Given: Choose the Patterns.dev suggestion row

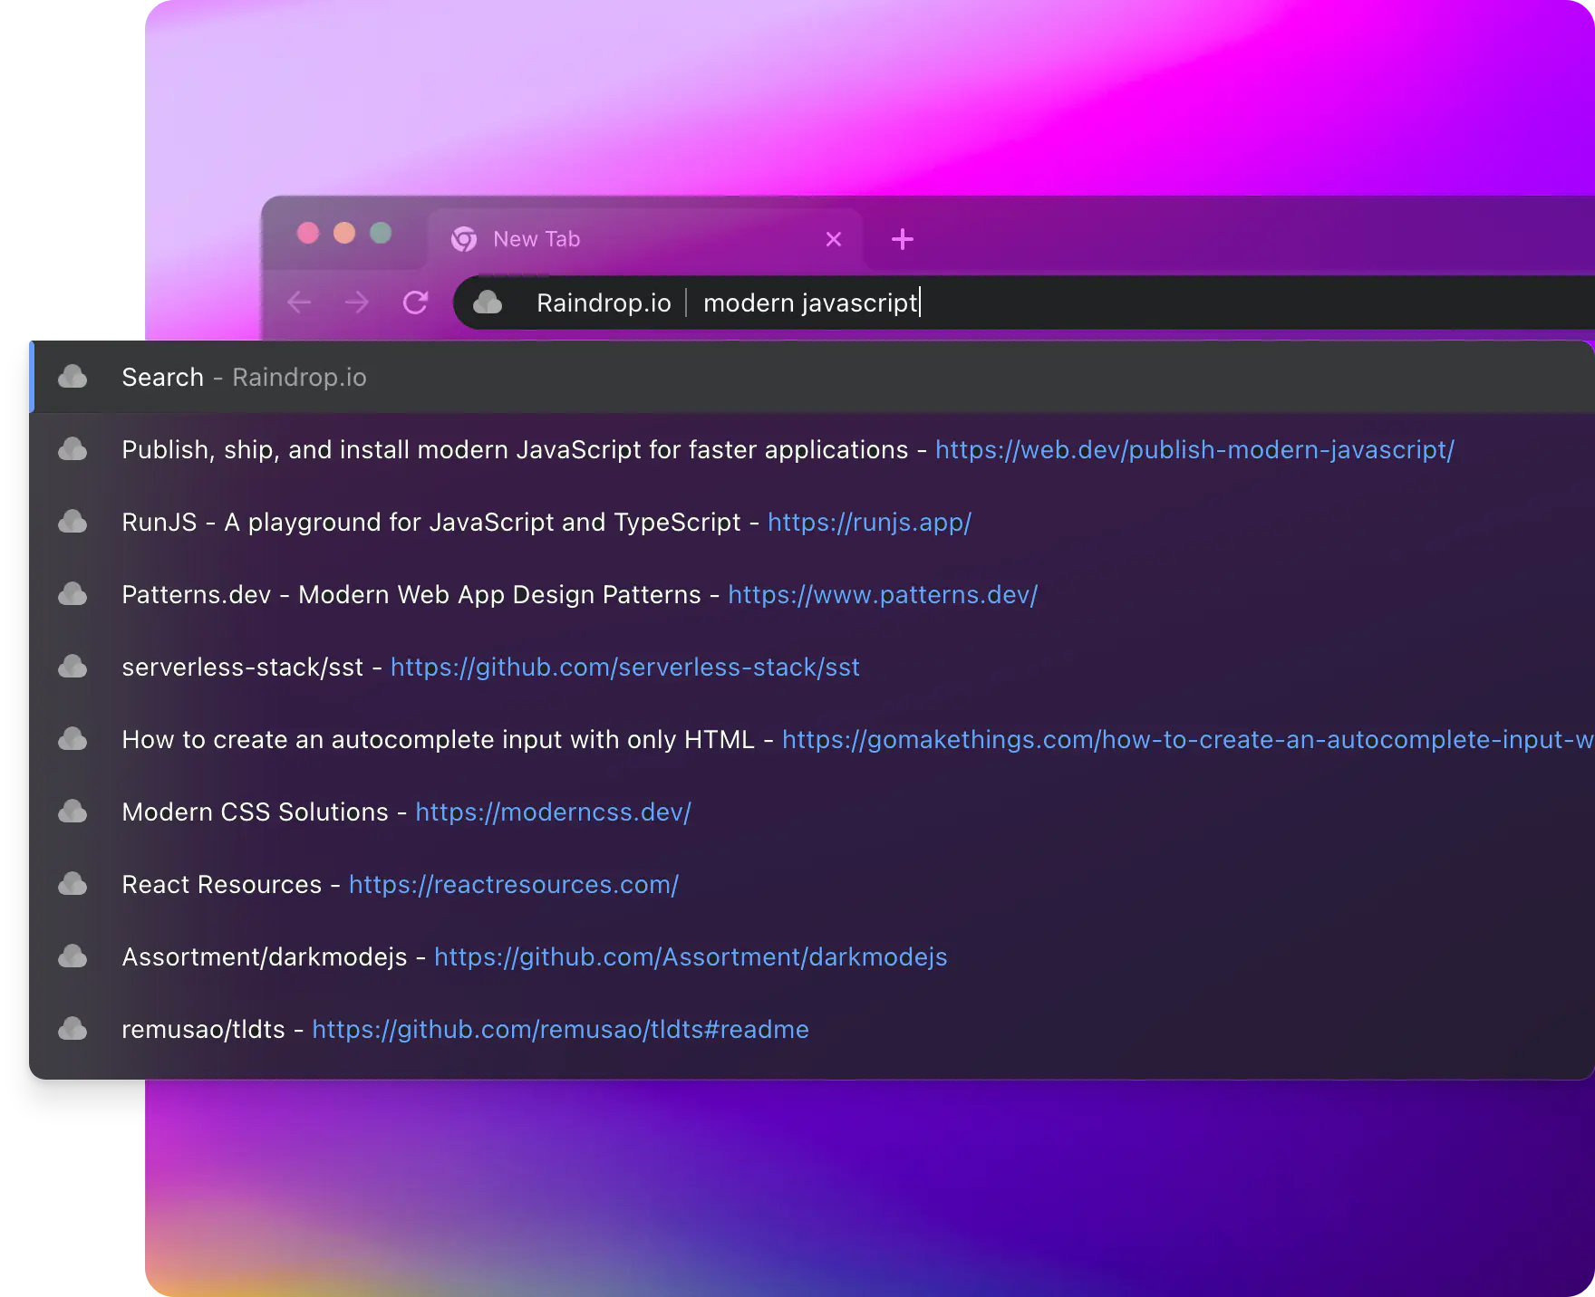Looking at the screenshot, I should point(411,594).
